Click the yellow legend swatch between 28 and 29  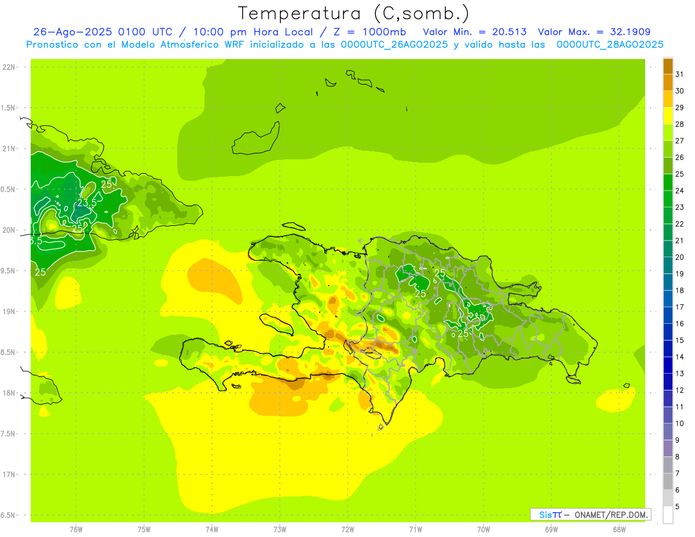click(x=668, y=116)
